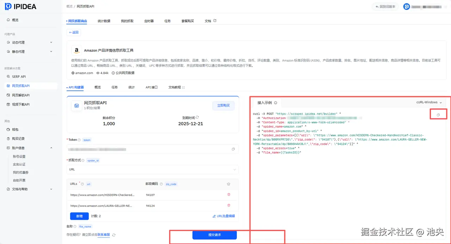Click the 新增 button
Viewport: 451px width, 244px height.
(x=80, y=216)
